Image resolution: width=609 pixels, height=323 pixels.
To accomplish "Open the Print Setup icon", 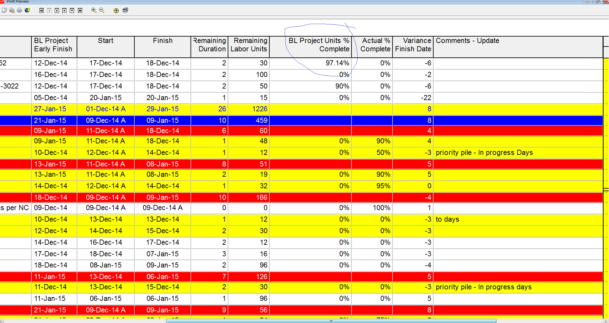I will 12,10.
